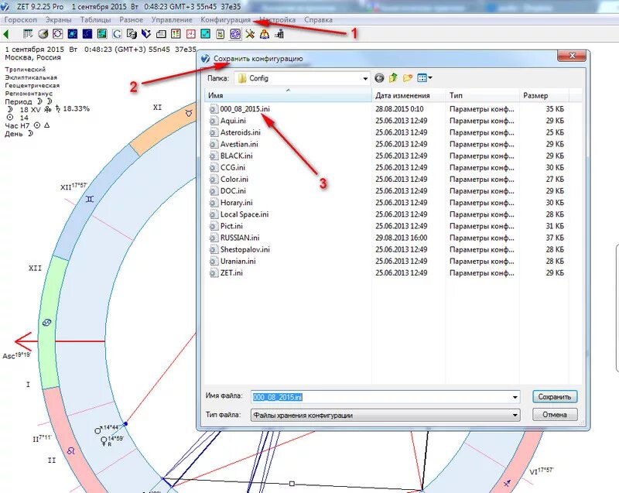
Task: Open the Конфигурация menu
Action: (225, 20)
